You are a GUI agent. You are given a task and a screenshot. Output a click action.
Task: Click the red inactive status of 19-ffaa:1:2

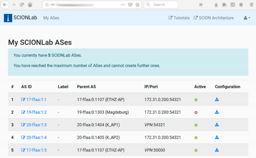196,112
